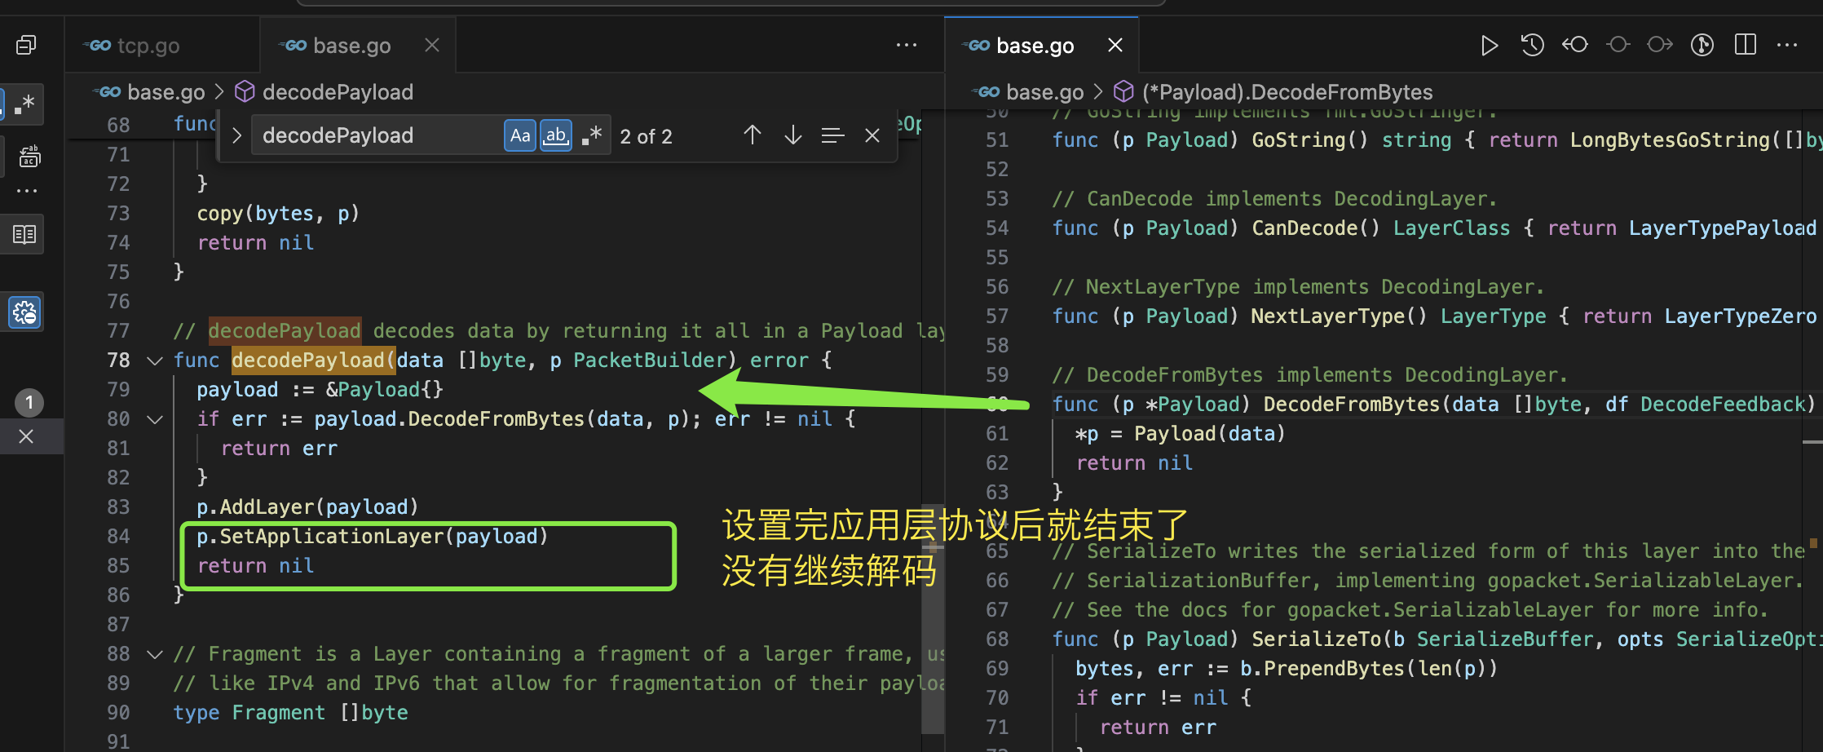Toggle the gear exclude-settings icon in sidebar

pos(24,312)
